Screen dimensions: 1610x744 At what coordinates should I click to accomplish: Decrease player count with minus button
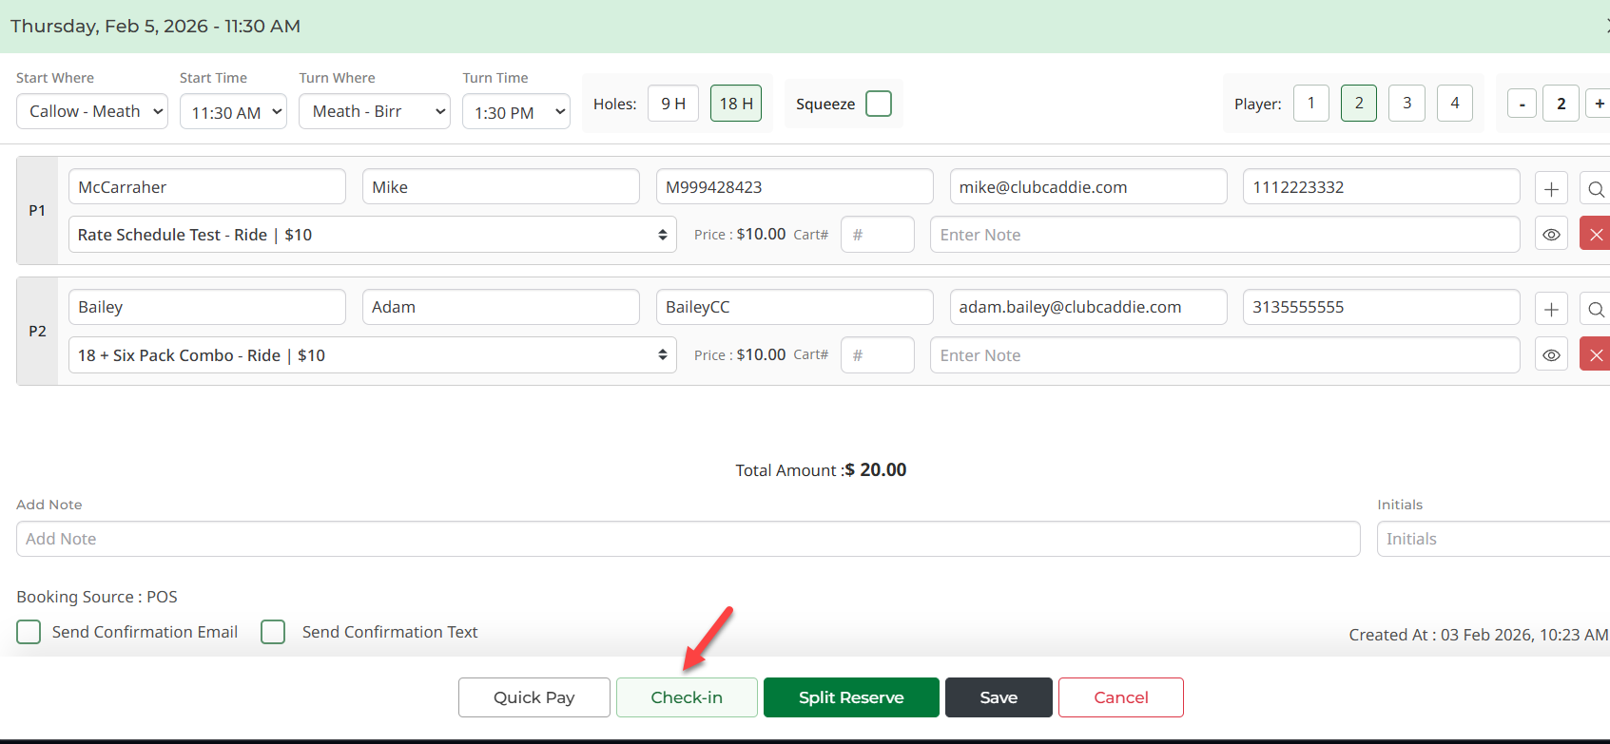pos(1522,104)
